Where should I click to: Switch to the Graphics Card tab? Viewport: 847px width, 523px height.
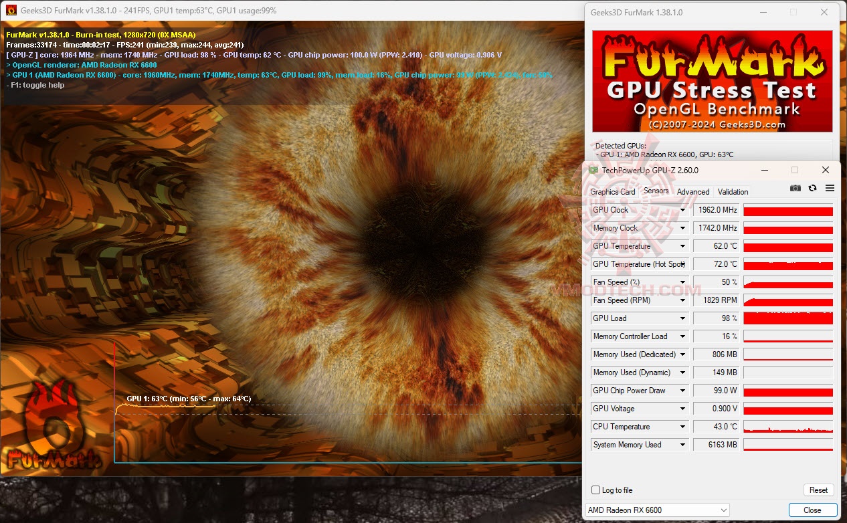point(613,192)
